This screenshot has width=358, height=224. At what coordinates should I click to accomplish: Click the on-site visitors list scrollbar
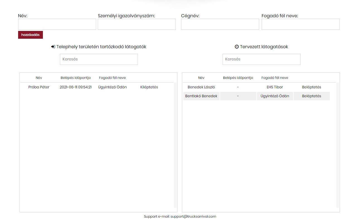175,145
